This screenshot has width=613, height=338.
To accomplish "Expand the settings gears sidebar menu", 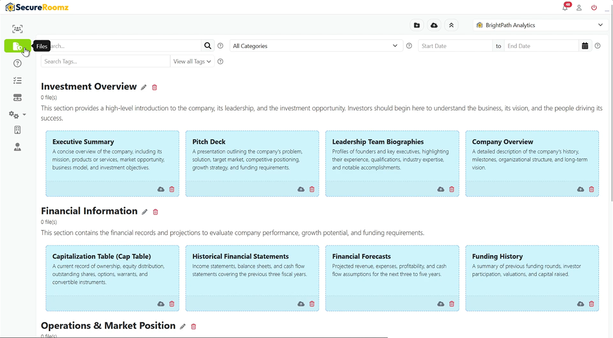I will pos(17,114).
